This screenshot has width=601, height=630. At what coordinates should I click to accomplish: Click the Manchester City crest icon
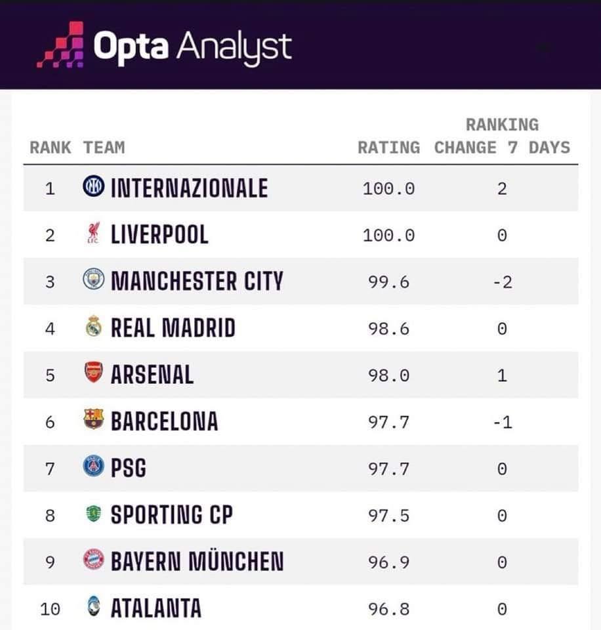[94, 281]
